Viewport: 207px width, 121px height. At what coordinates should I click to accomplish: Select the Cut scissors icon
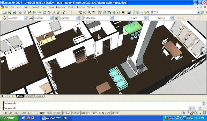(40, 12)
